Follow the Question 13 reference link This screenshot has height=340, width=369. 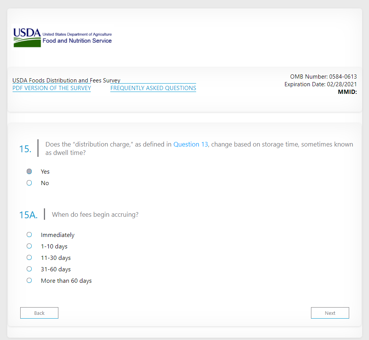(x=191, y=144)
